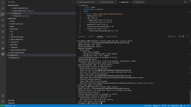Open paket.references under MyConsole folder
Viewport: 191px width, 107px height.
click(41, 40)
